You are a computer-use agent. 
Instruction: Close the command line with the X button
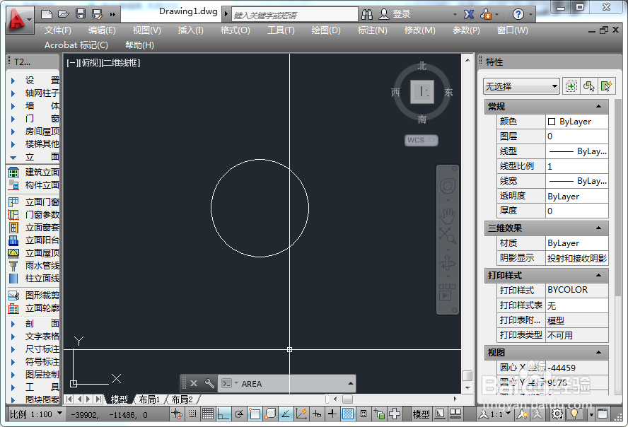coord(194,383)
